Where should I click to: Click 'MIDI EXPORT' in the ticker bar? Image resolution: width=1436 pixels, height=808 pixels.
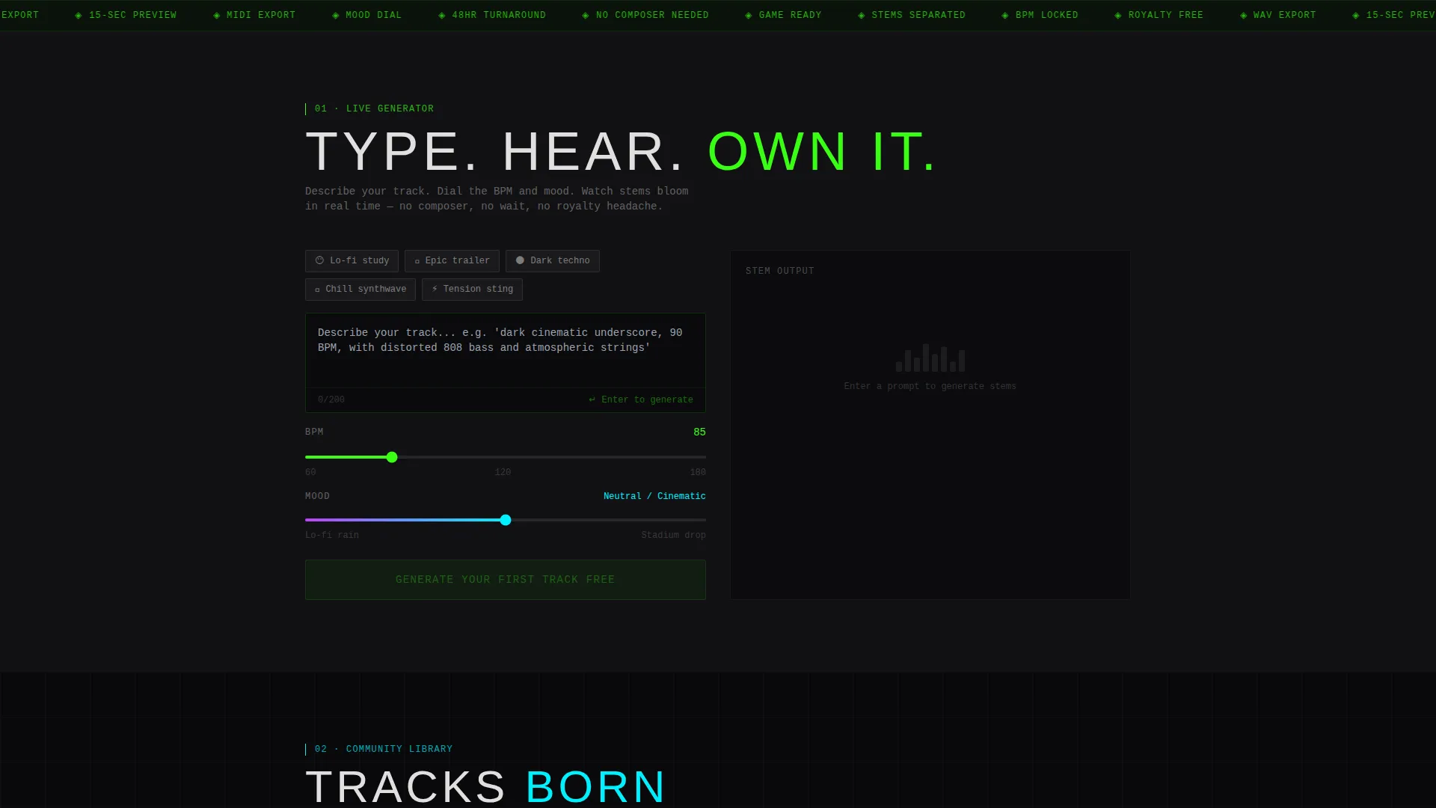coord(261,15)
